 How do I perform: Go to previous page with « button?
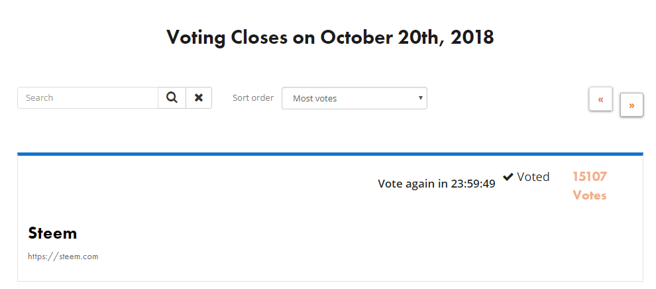coord(600,99)
